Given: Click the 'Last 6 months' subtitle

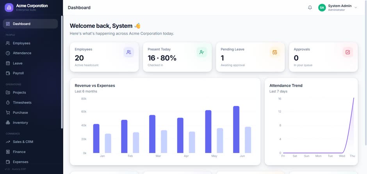Looking at the screenshot, I should click(86, 91).
